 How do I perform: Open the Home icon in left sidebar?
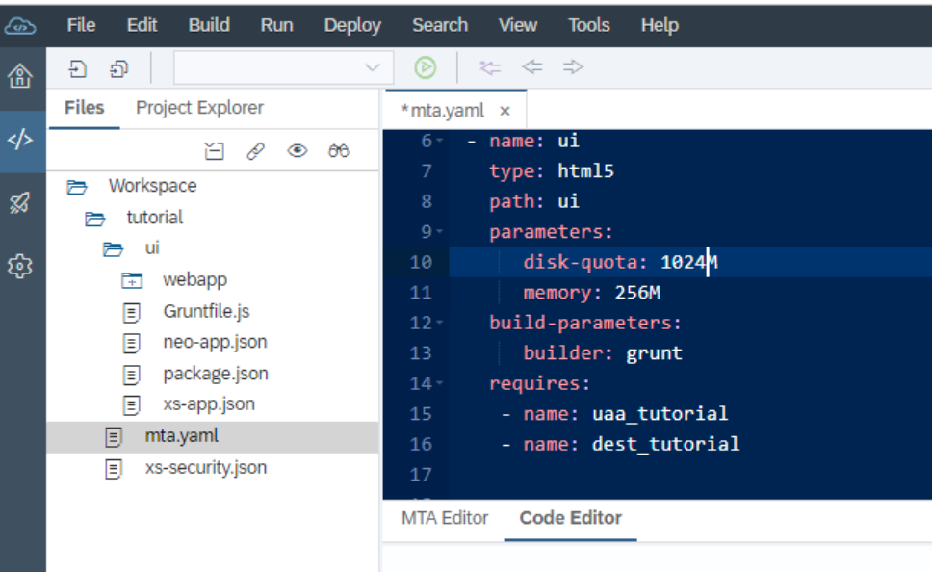pos(20,76)
